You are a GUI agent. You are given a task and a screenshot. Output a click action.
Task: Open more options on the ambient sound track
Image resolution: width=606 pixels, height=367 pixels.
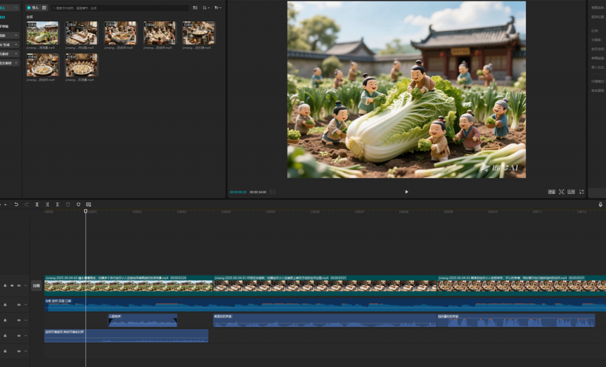26,336
